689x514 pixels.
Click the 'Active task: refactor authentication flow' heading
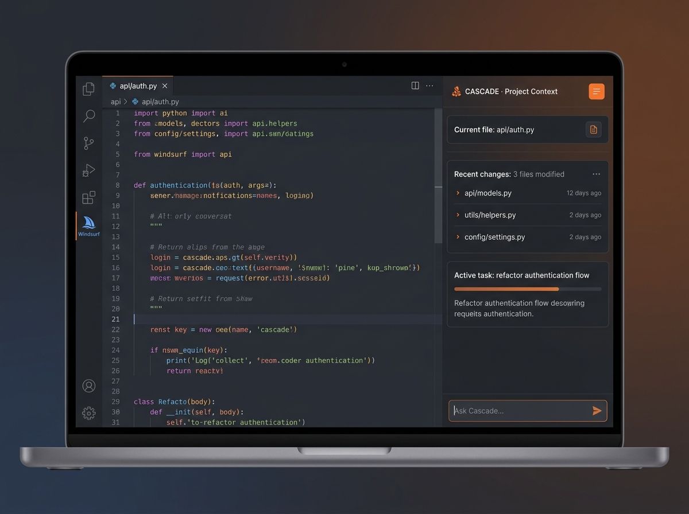coord(522,275)
